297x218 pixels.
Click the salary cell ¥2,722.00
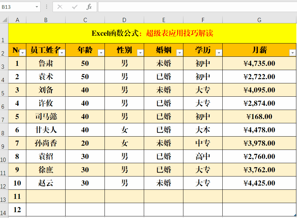click(x=259, y=77)
